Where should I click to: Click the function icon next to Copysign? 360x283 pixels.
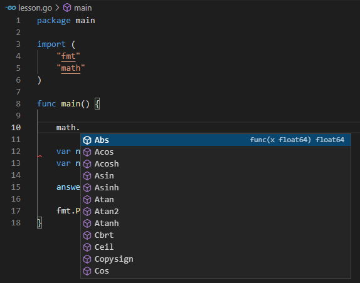click(87, 259)
